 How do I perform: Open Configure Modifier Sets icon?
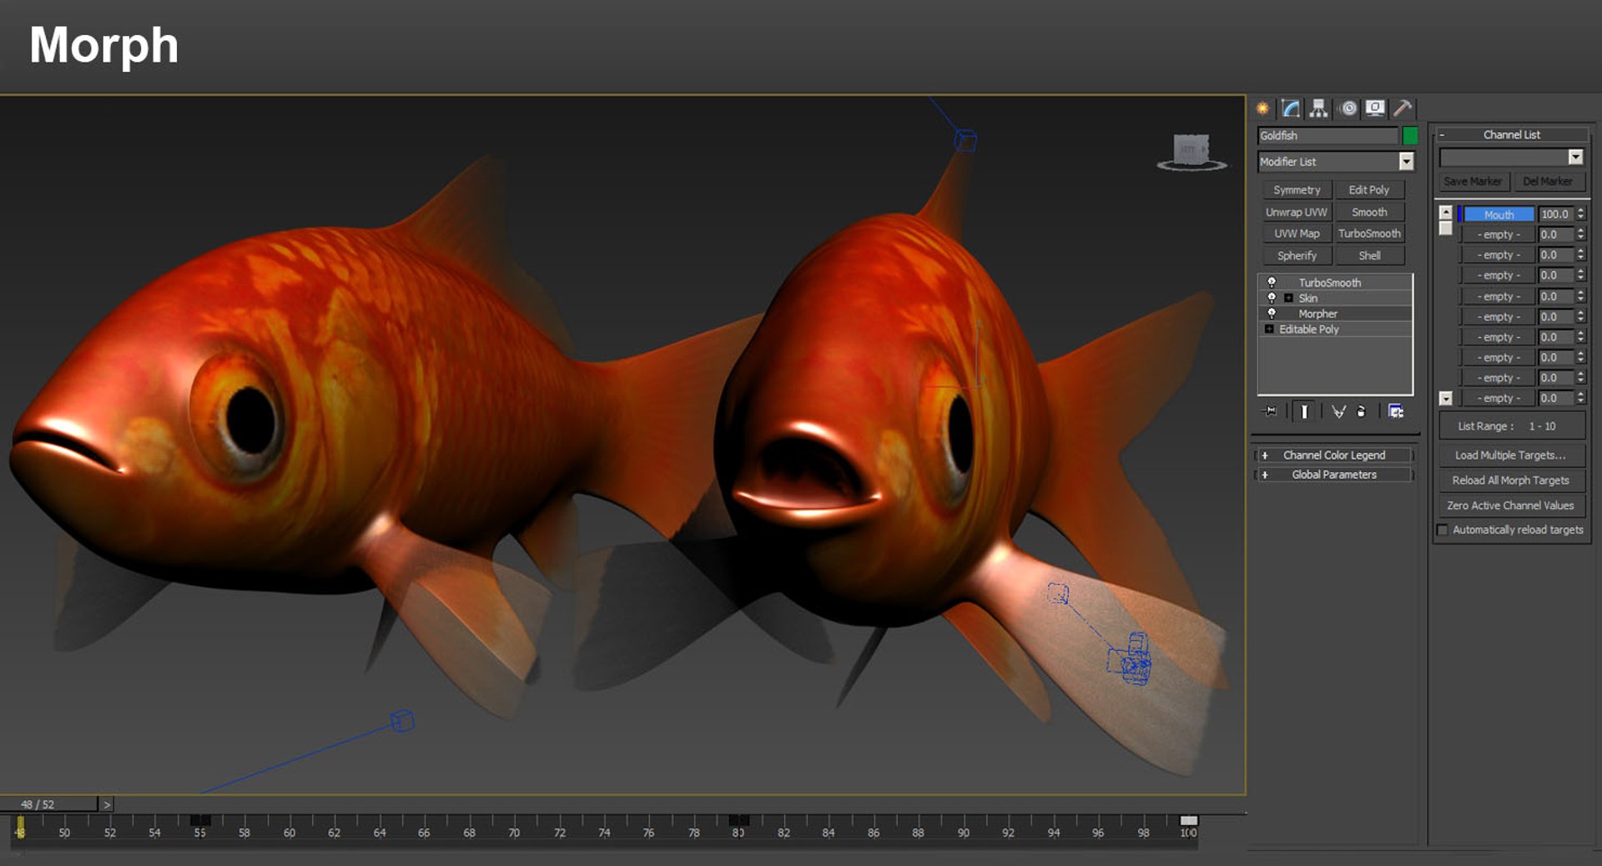1396,411
